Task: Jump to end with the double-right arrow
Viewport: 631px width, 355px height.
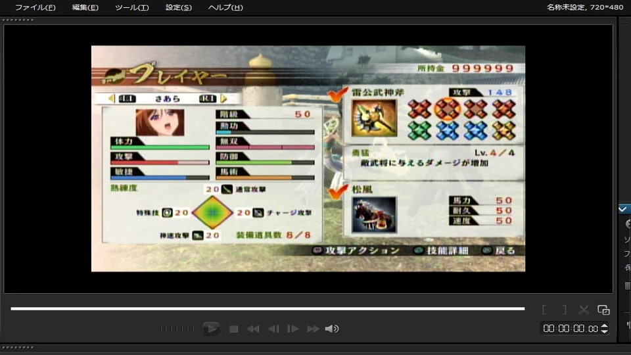Action: pos(313,329)
